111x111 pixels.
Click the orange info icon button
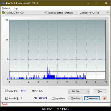tap(104, 98)
